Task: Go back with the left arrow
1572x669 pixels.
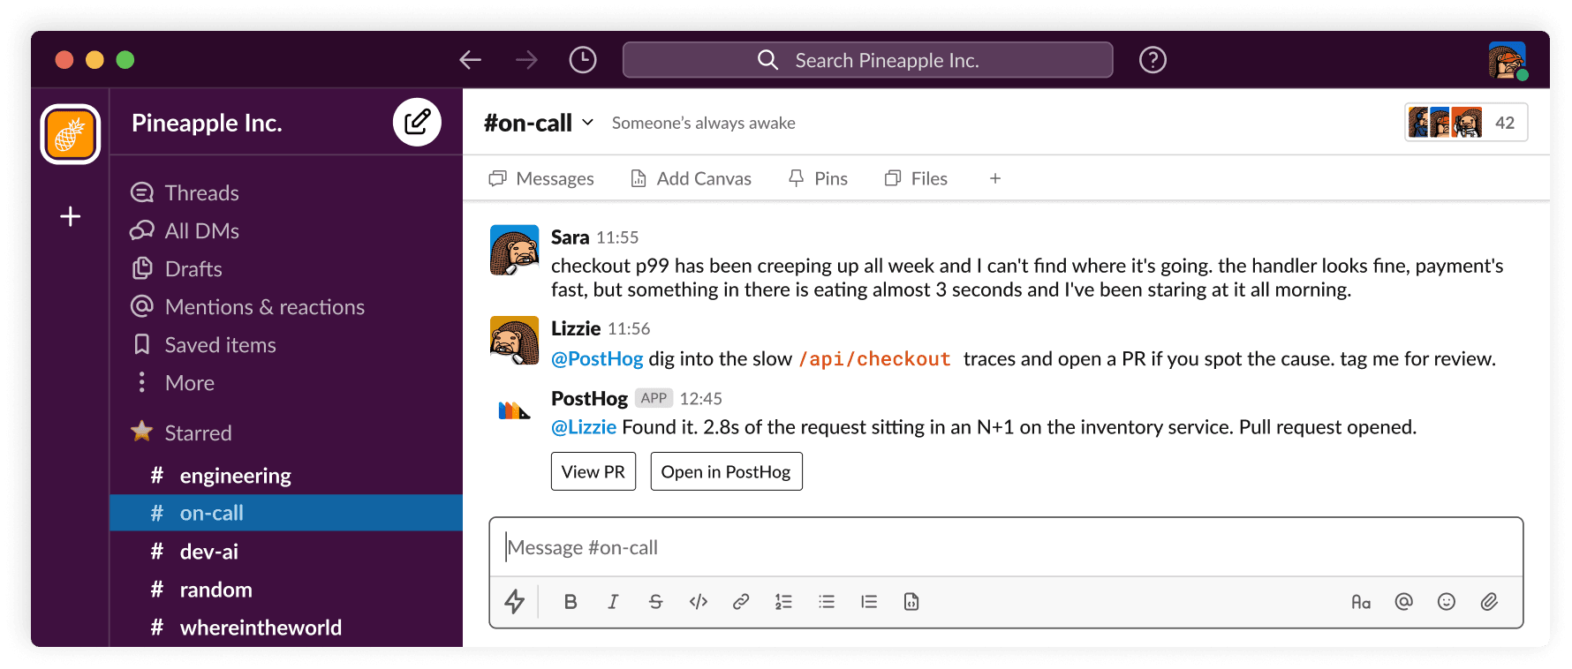Action: click(470, 60)
